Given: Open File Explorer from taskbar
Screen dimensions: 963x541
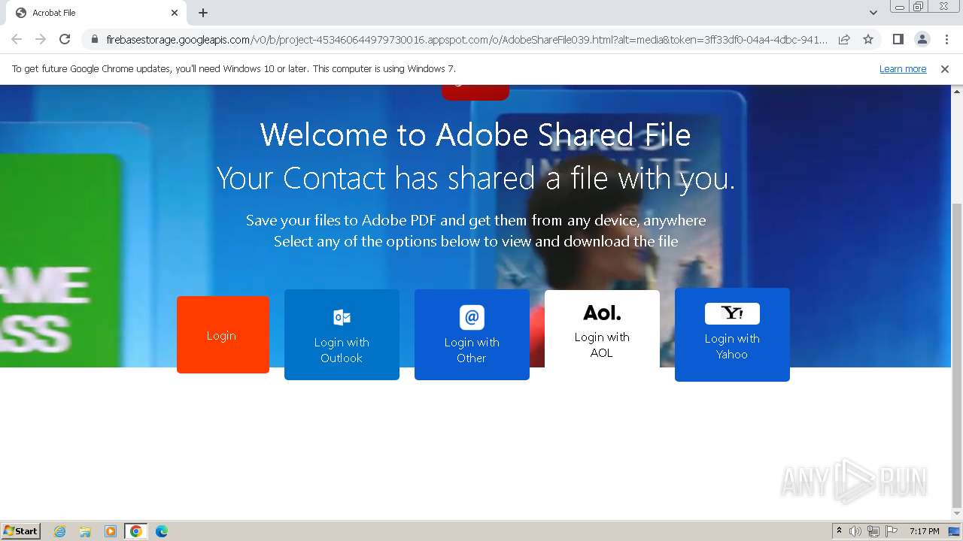Looking at the screenshot, I should [x=85, y=531].
